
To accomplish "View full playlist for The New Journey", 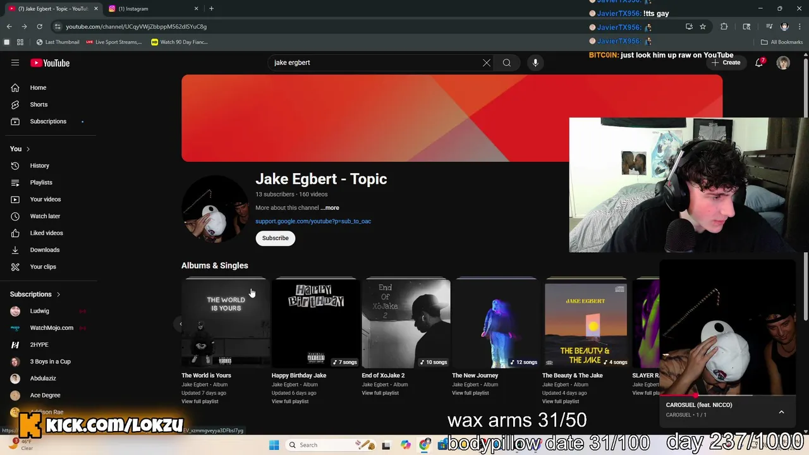I will tap(470, 393).
